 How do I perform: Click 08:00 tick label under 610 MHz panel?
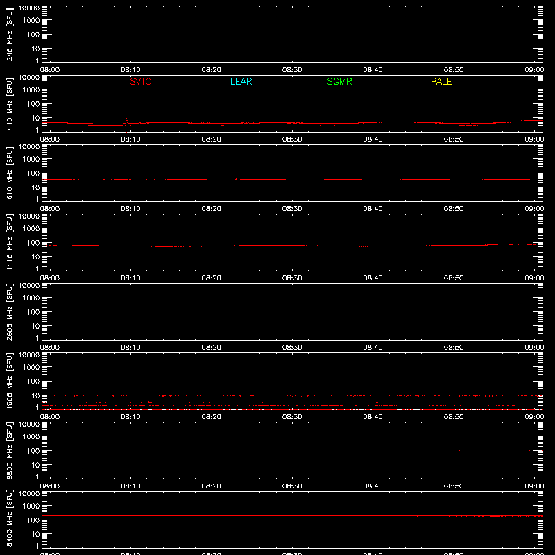tap(50, 209)
